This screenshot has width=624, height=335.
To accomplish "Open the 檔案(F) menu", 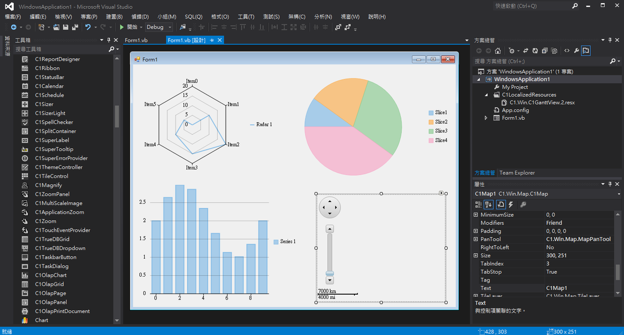I will 13,17.
